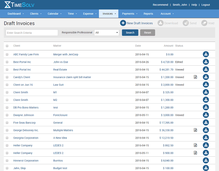Click the Reset button
This screenshot has width=219, height=171.
coord(148,33)
